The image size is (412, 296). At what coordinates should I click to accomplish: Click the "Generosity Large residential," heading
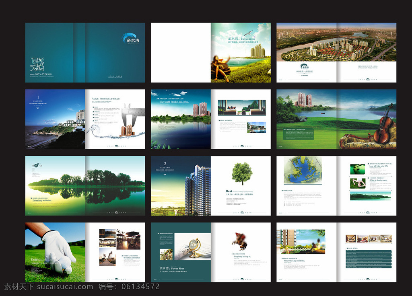(x=294, y=261)
